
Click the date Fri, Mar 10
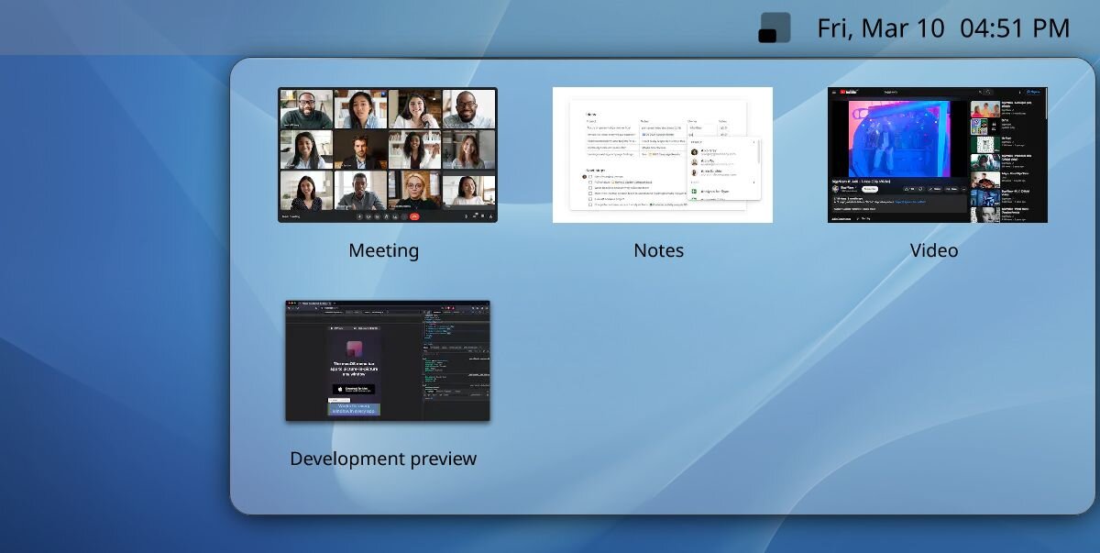(x=880, y=28)
